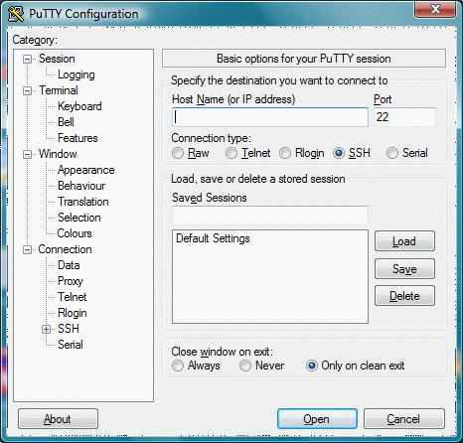Screen dimensions: 463x443
Task: Collapse the Terminal tree node
Action: [x=27, y=90]
